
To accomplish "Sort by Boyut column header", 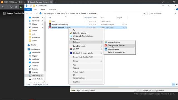I will [120, 18].
